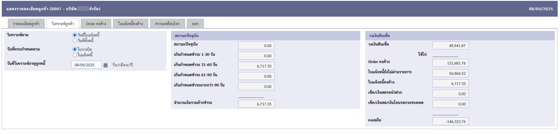Click the ออก exit tab

(195, 24)
